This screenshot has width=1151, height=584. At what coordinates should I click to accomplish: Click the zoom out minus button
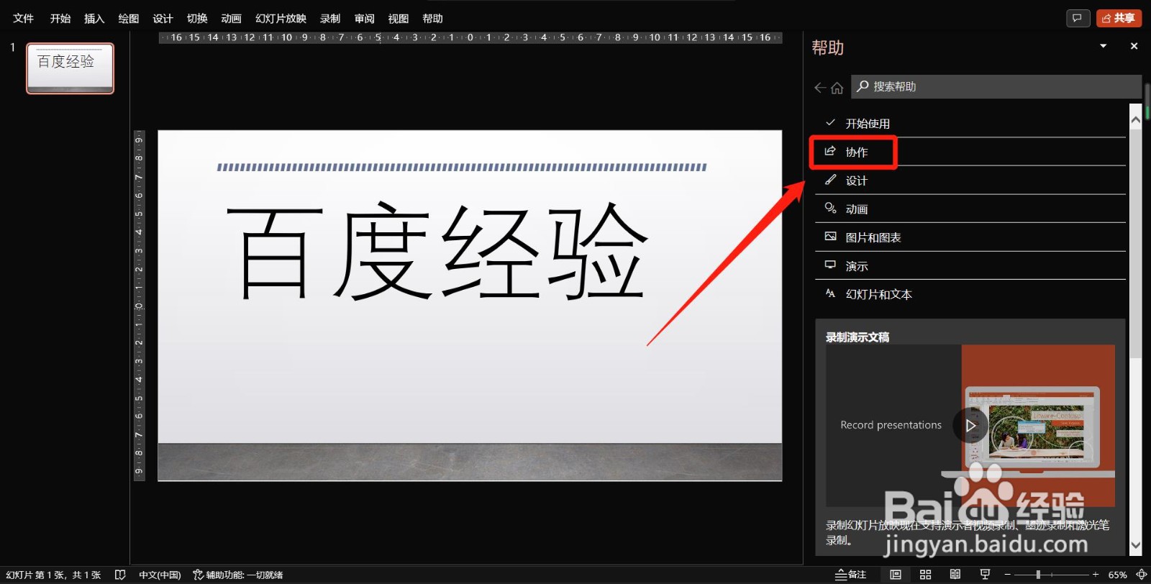coord(1008,575)
